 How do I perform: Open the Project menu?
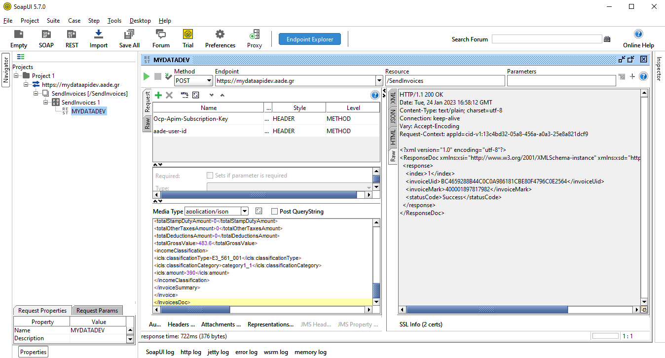coord(30,21)
